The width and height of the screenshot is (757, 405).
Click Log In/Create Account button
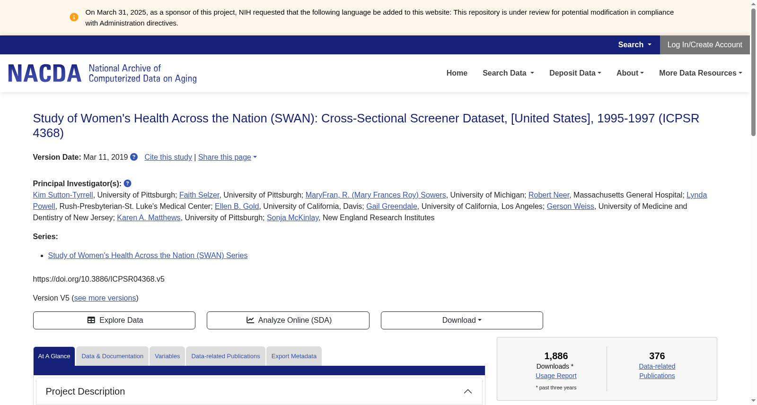tap(705, 45)
